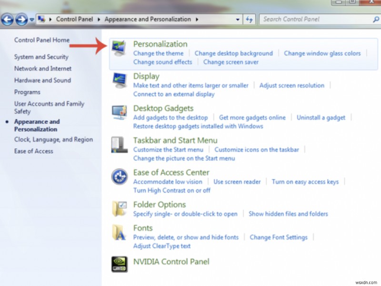Viewport: 381px width, 286px height.
Task: Open the recent pages dropdown arrow
Action: click(x=32, y=19)
